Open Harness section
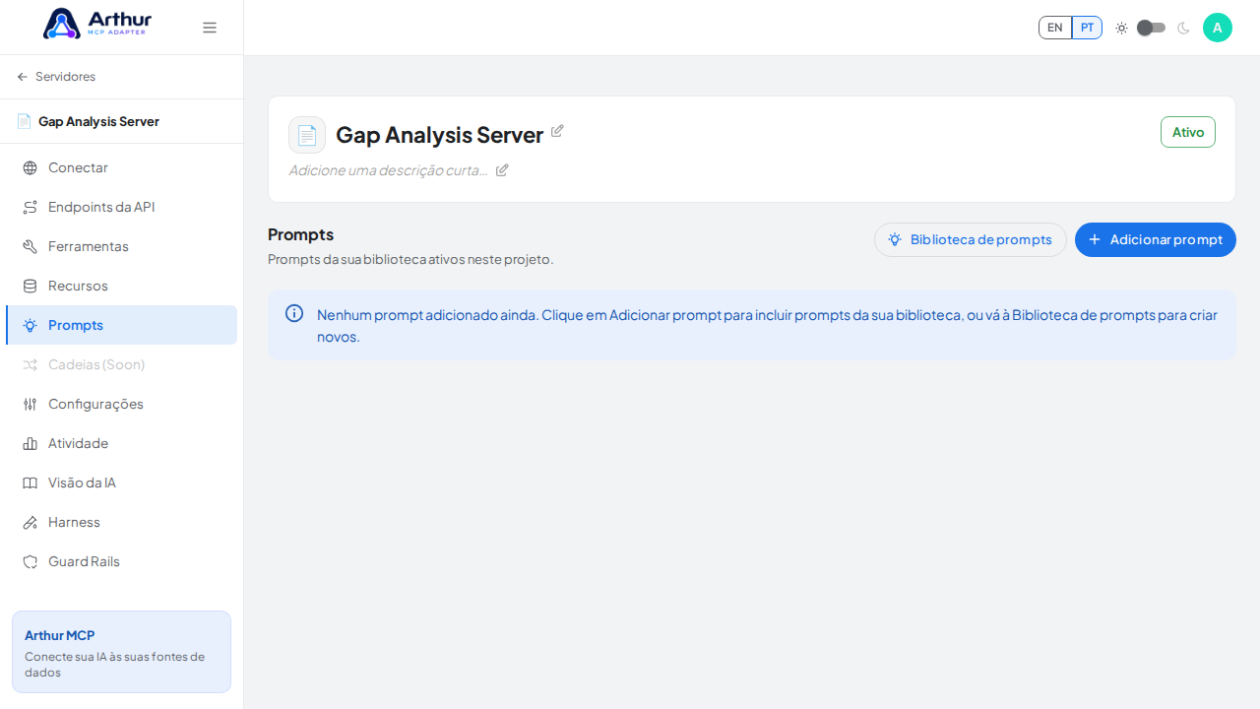This screenshot has height=709, width=1260. 121,522
